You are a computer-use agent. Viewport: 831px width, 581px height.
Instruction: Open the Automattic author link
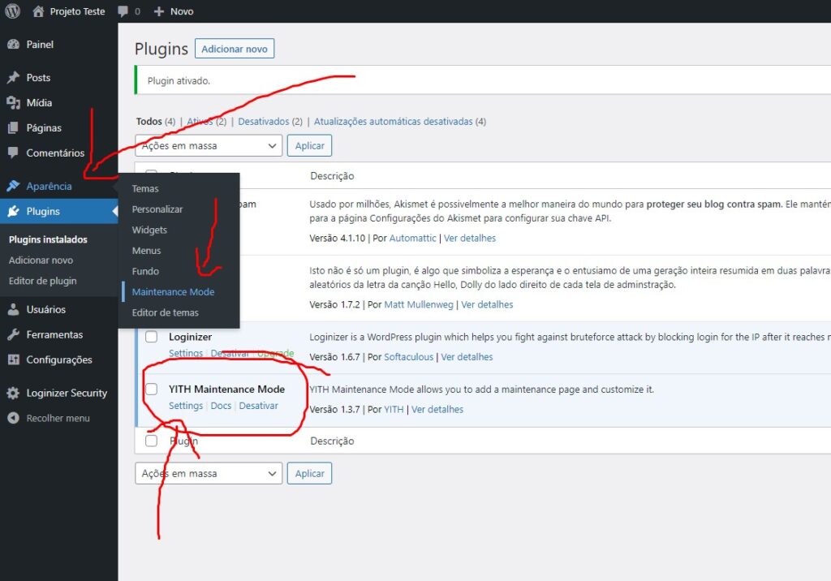[x=412, y=238]
